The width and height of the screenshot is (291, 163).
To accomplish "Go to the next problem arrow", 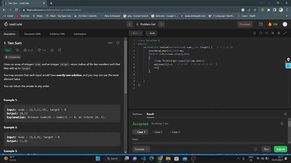I will pyautogui.click(x=161, y=24).
